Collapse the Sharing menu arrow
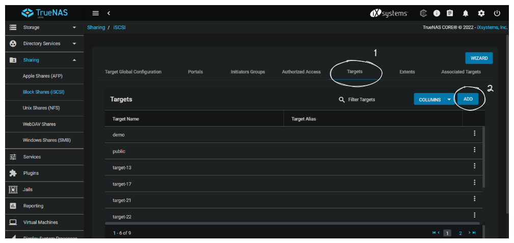 tap(74, 60)
